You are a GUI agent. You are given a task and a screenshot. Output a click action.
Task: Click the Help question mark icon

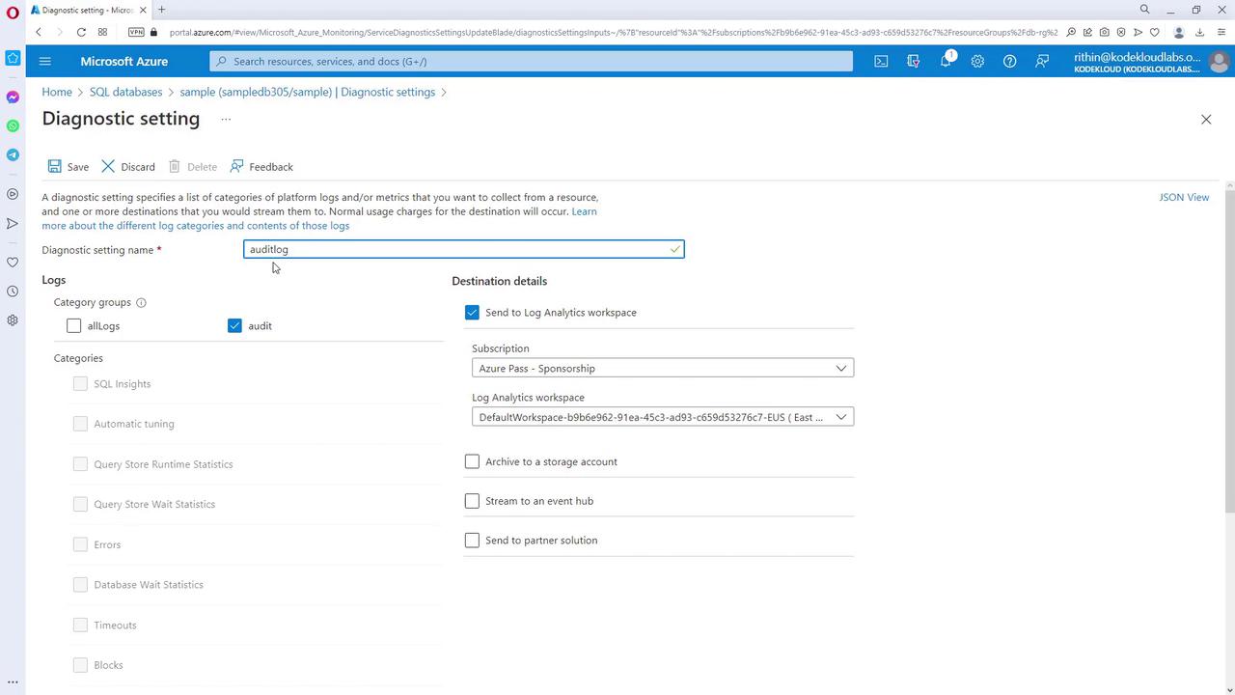pos(1009,61)
